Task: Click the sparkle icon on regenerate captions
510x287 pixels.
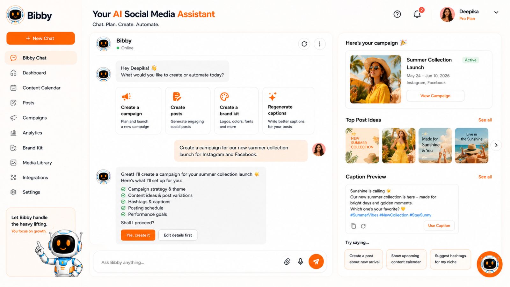Action: (273, 96)
